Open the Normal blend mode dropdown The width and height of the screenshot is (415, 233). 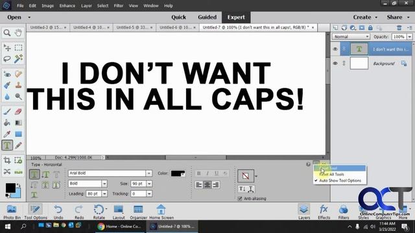(351, 37)
